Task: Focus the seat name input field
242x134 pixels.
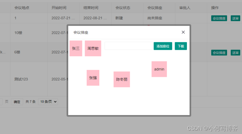Action: click(x=129, y=46)
